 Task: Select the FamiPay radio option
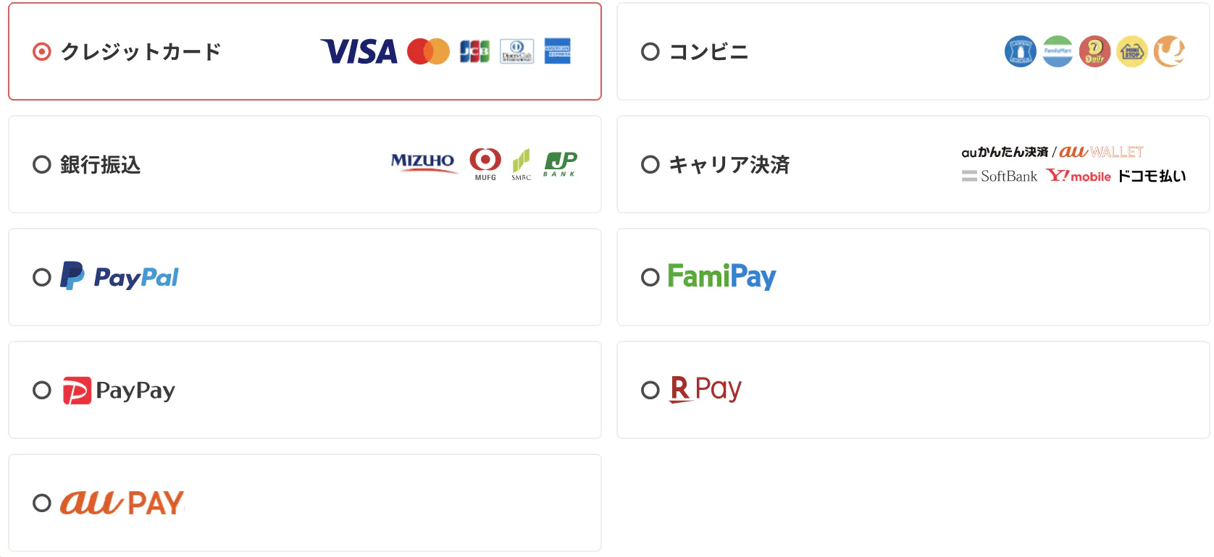coord(650,277)
